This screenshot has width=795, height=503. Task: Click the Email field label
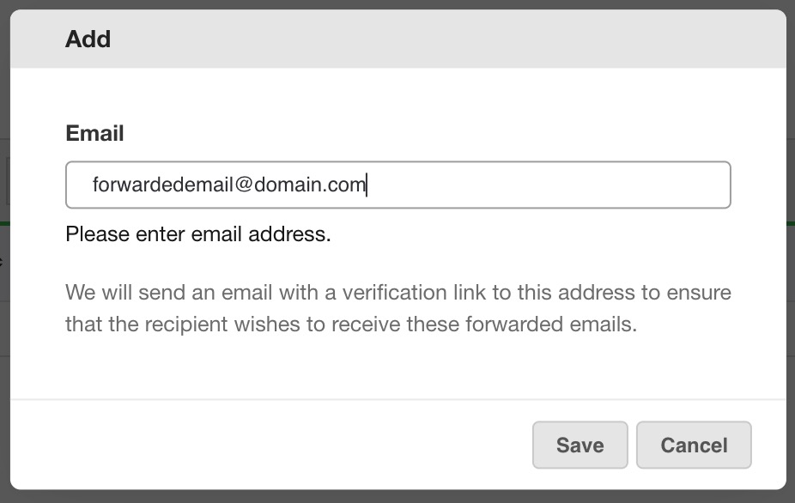(94, 133)
